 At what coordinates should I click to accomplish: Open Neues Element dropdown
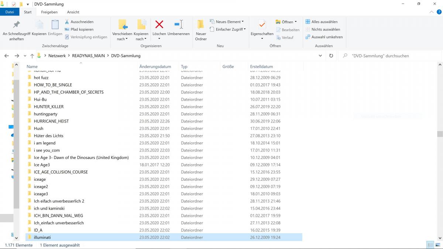227,22
